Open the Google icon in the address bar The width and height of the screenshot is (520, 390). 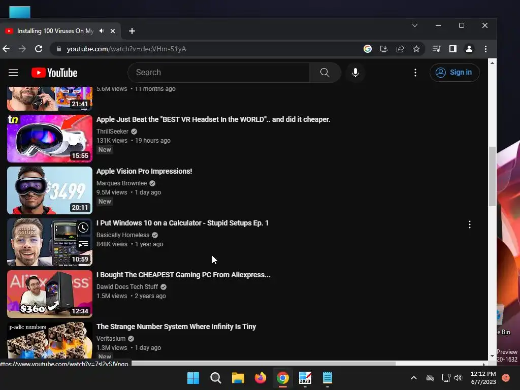(x=368, y=49)
